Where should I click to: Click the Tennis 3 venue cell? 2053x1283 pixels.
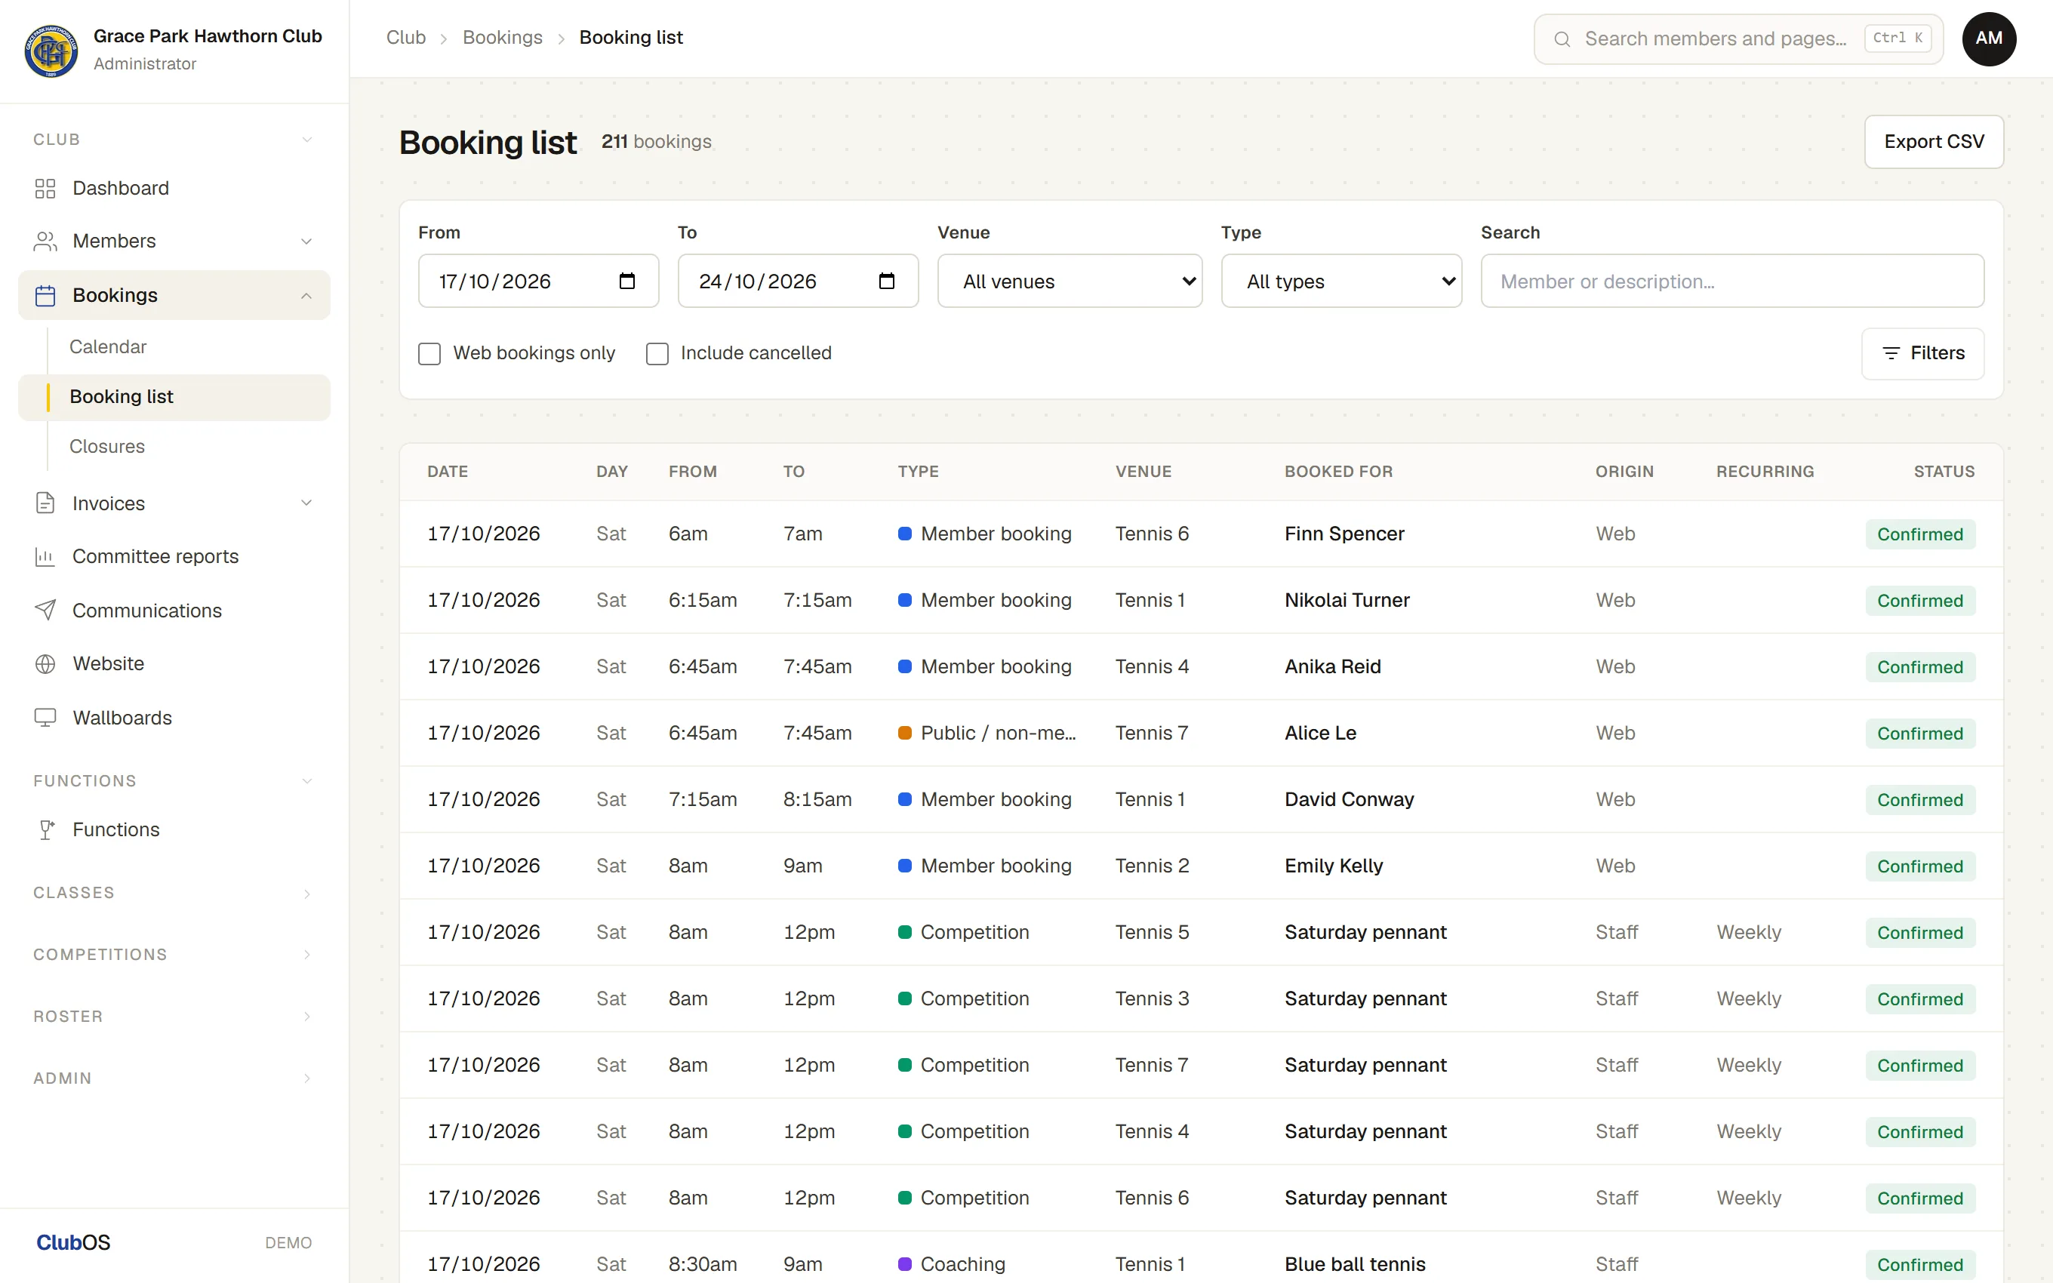[1151, 998]
